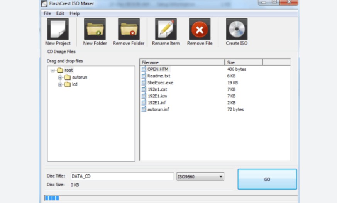Select the 192E1.icm file name

[157, 96]
